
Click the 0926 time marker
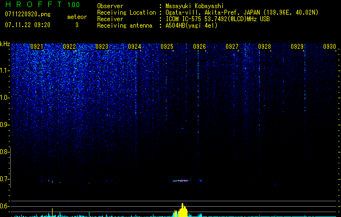click(200, 47)
